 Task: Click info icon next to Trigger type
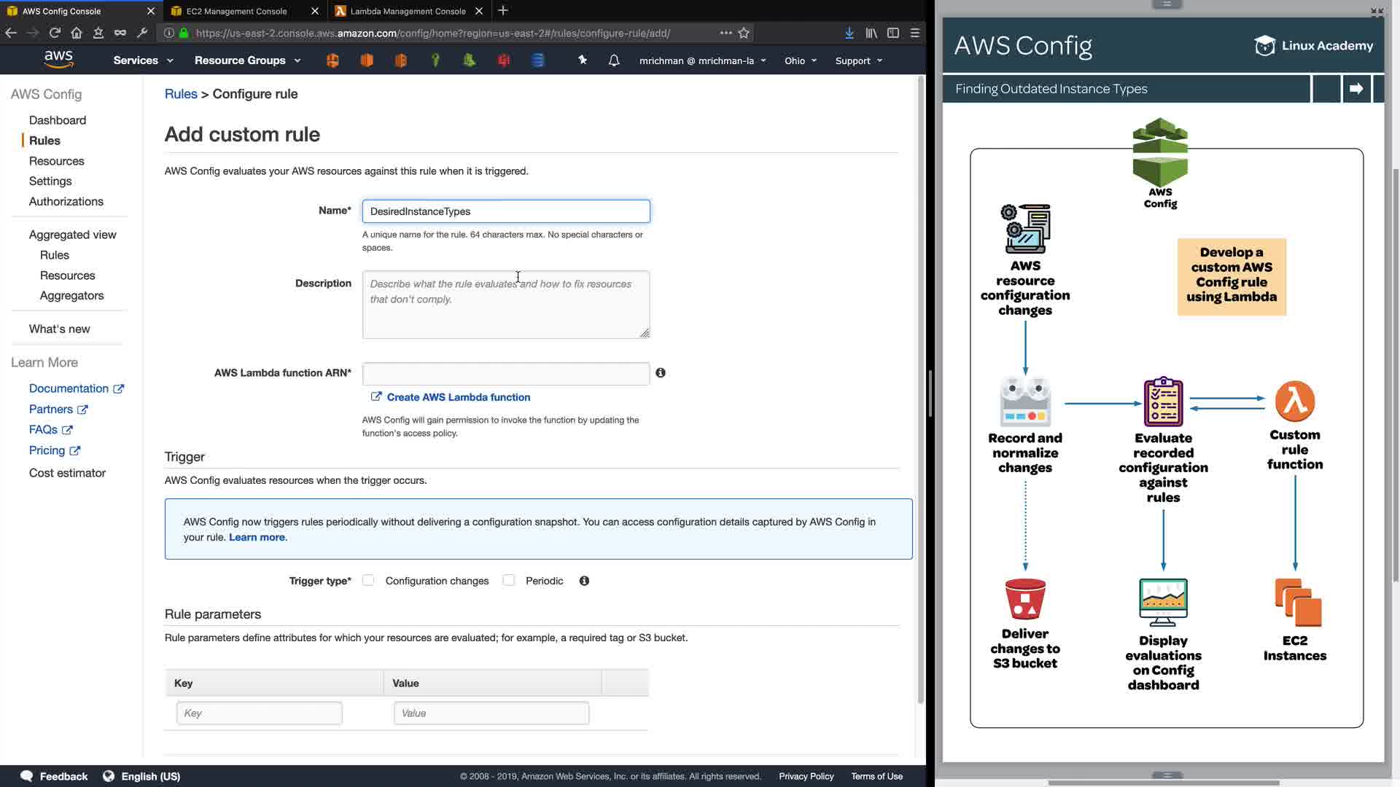(x=584, y=581)
